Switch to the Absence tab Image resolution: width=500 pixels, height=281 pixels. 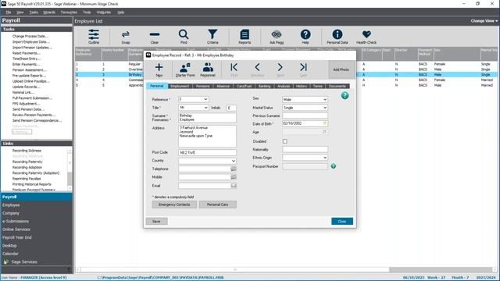223,86
